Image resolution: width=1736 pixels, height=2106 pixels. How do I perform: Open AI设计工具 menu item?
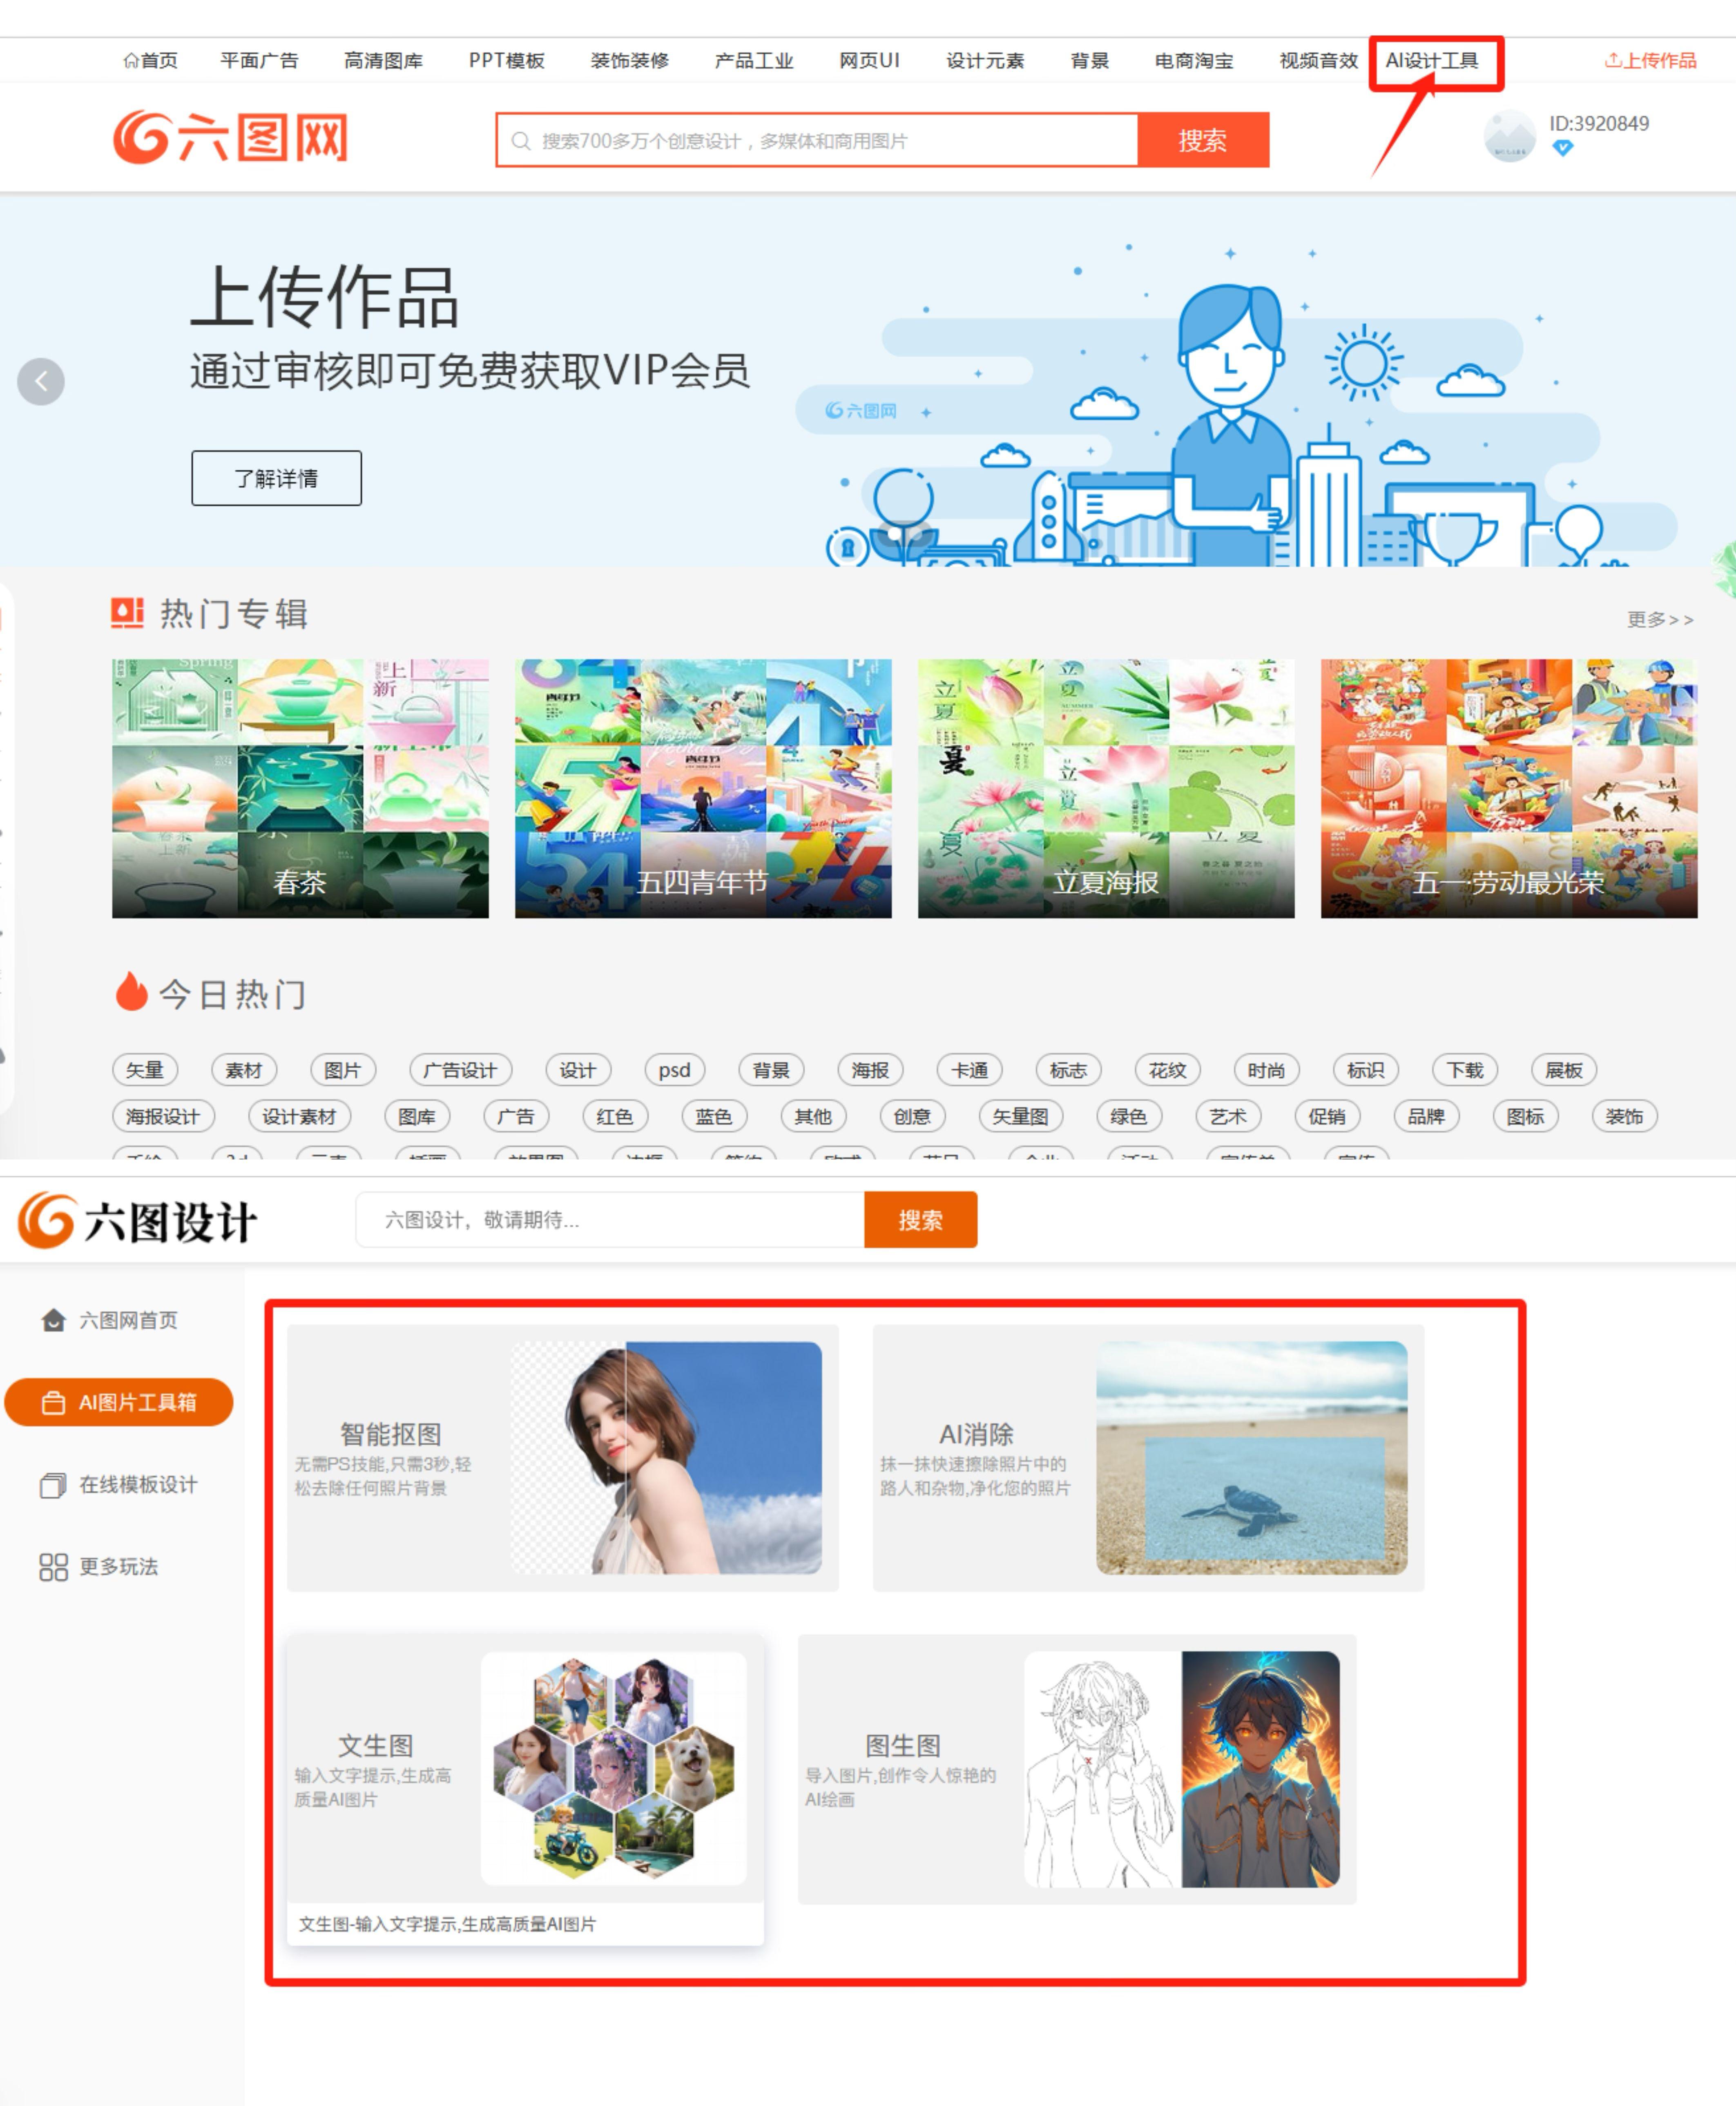pos(1432,61)
